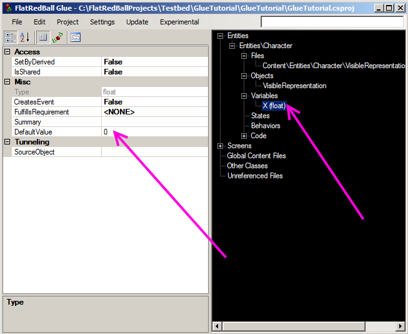Open the Settings menu

pos(102,22)
